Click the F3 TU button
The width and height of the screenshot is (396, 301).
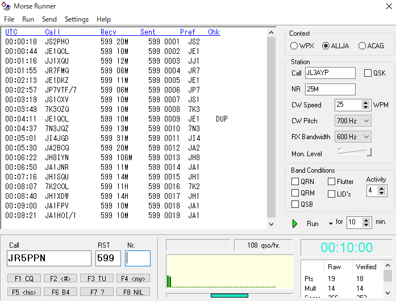pyautogui.click(x=97, y=278)
